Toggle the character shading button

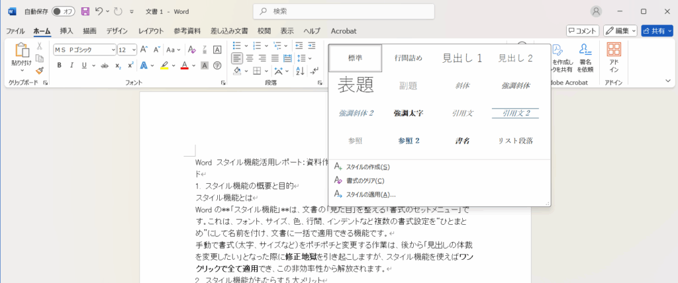[205, 65]
